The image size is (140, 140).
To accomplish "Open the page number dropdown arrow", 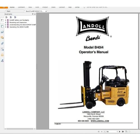I will 117,132.
